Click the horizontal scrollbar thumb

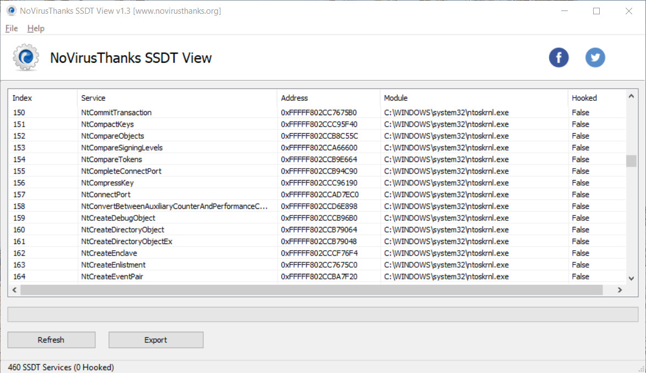[312, 290]
